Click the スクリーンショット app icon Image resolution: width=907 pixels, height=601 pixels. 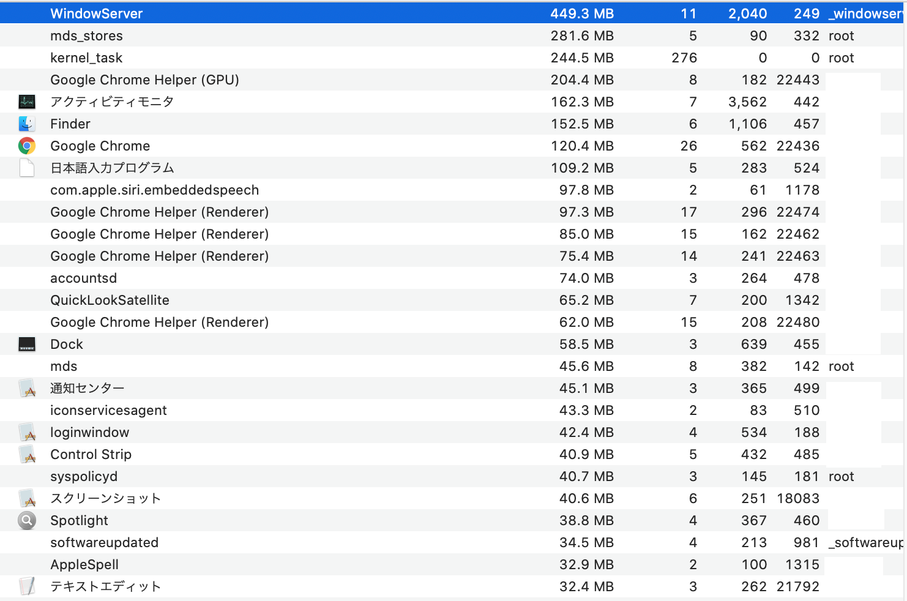[27, 498]
